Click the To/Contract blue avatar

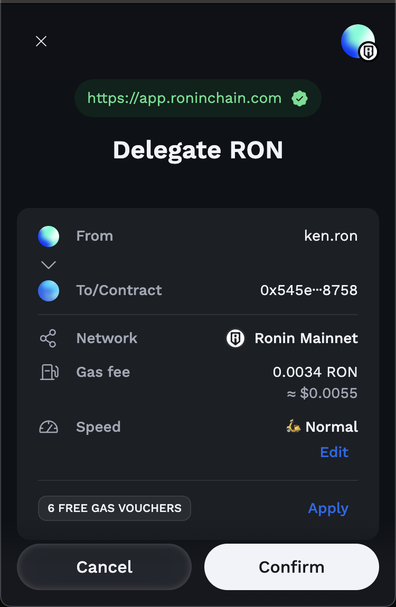(x=49, y=291)
